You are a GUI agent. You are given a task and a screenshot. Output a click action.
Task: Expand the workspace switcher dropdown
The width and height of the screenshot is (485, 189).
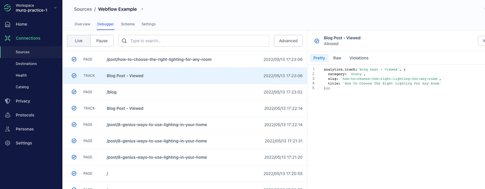55,8
